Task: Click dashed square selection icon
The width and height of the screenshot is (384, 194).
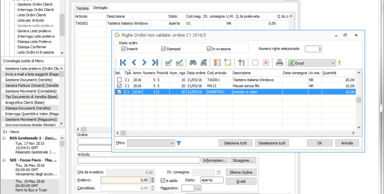Action: coord(255,63)
